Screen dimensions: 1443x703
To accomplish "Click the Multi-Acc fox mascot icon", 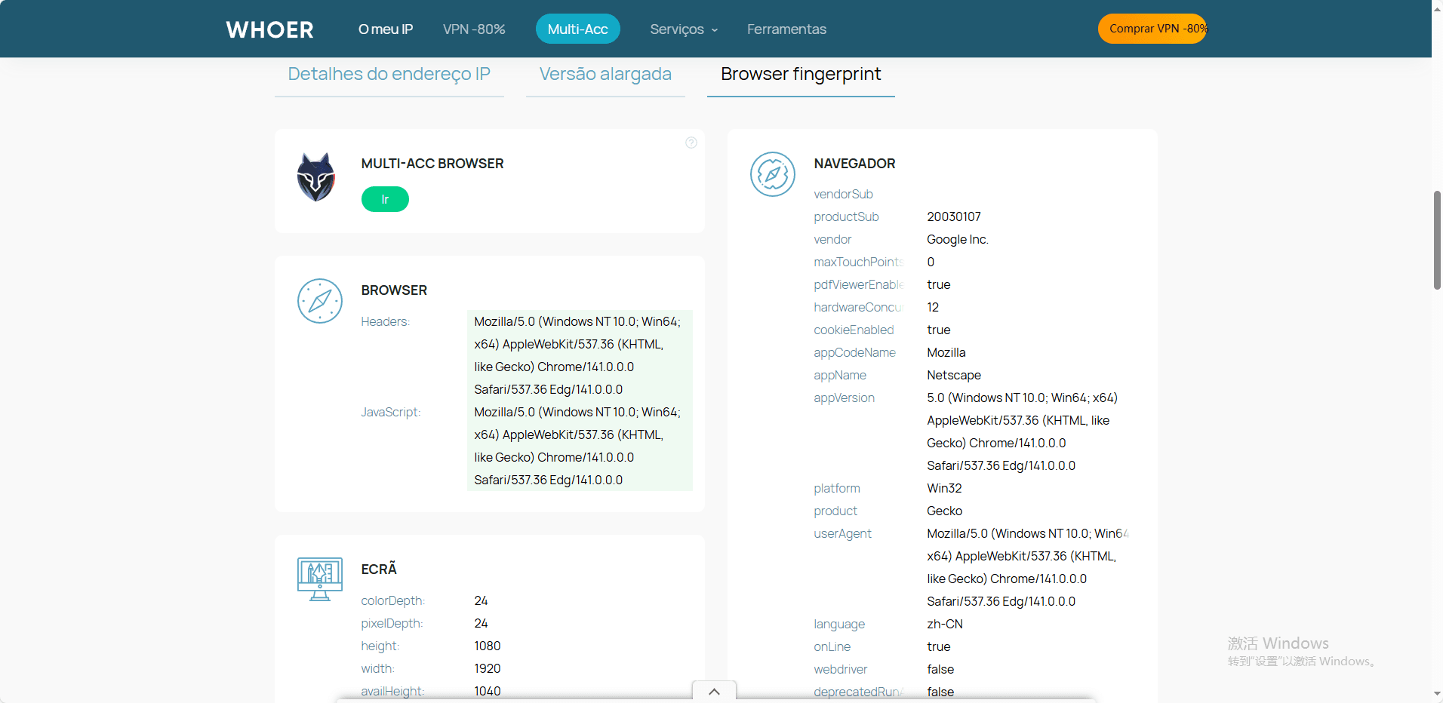I will coord(315,178).
